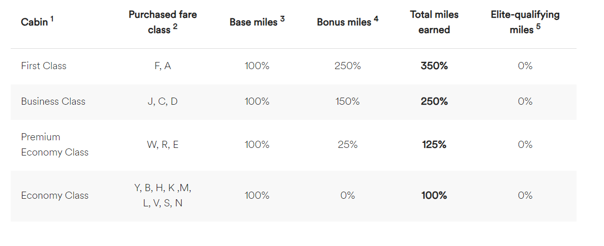
Task: Click the Business Class row label
Action: [53, 101]
